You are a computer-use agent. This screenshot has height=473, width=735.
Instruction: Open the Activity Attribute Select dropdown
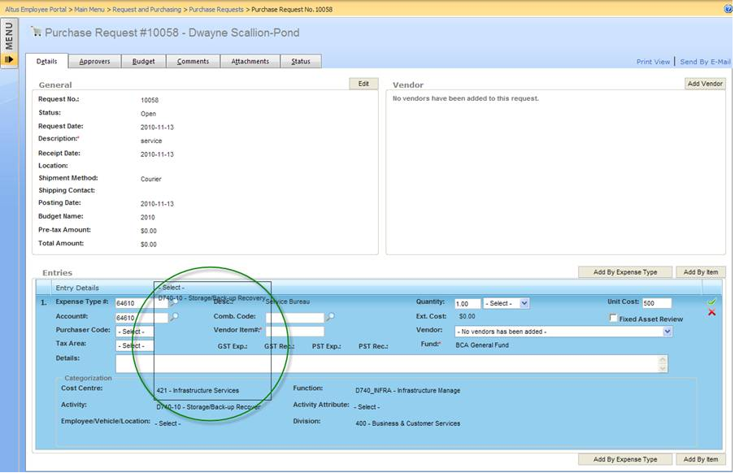pos(367,407)
